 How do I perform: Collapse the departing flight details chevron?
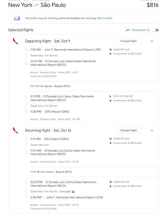152,41
